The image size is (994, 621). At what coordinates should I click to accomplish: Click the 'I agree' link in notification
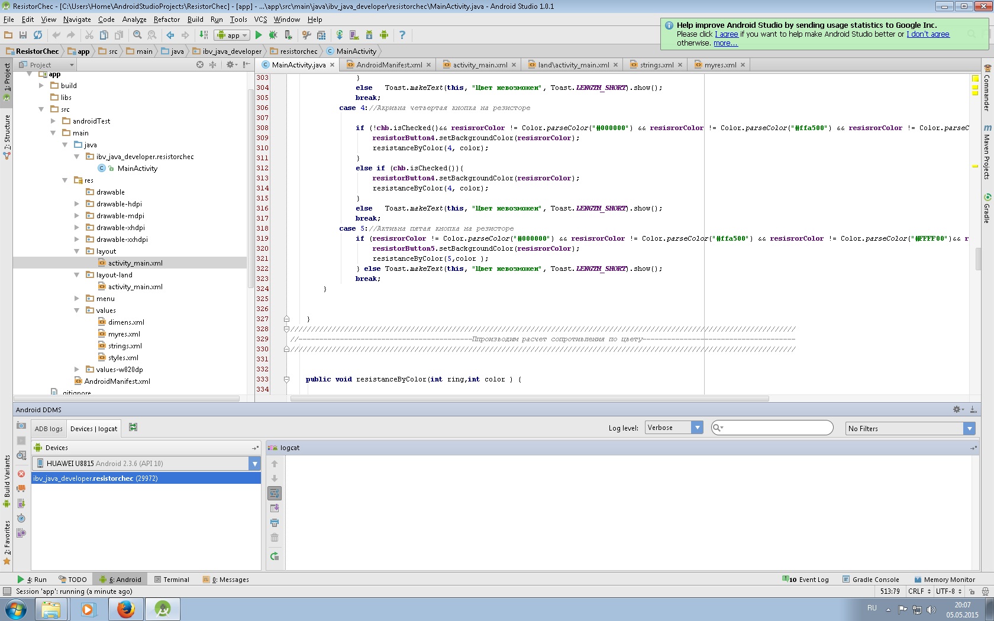[x=727, y=34]
